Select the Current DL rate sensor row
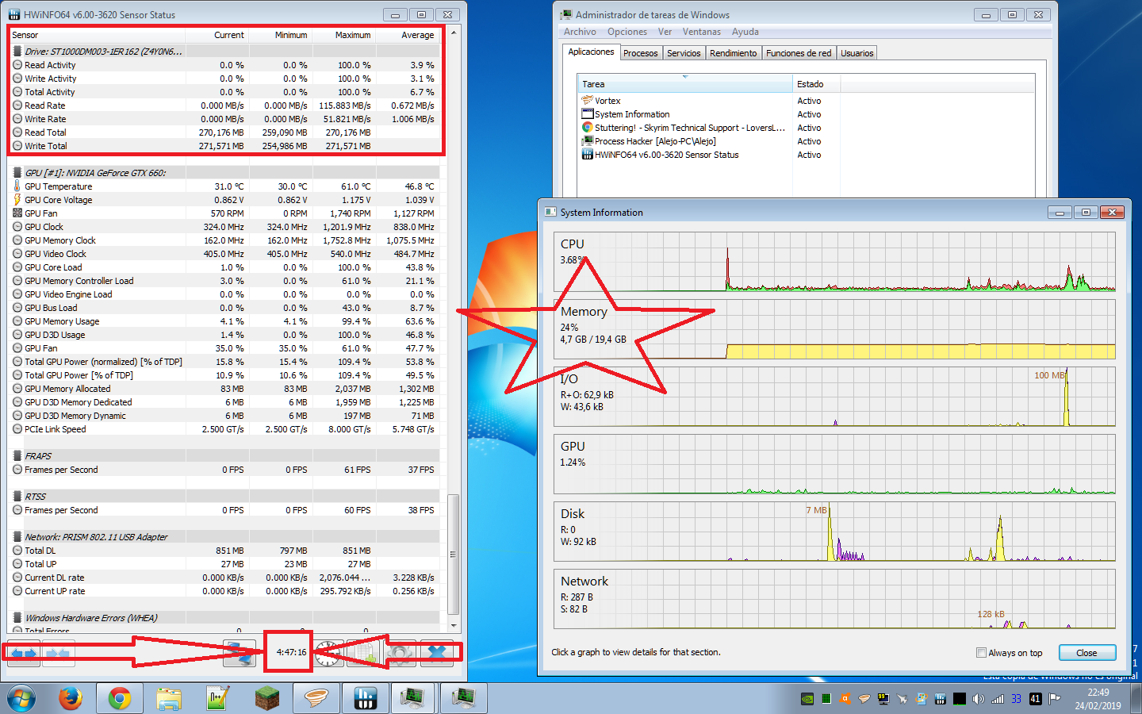 click(225, 578)
